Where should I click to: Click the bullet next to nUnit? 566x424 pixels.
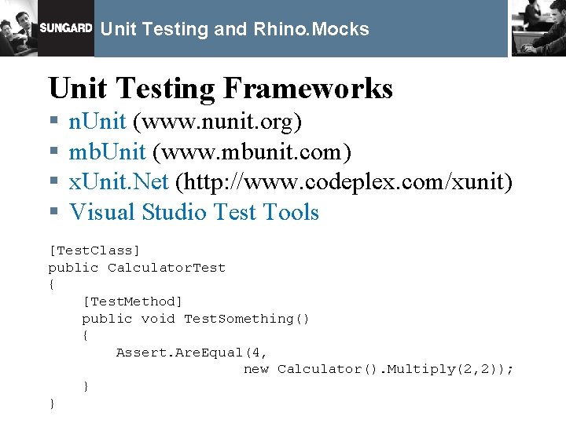pos(54,120)
